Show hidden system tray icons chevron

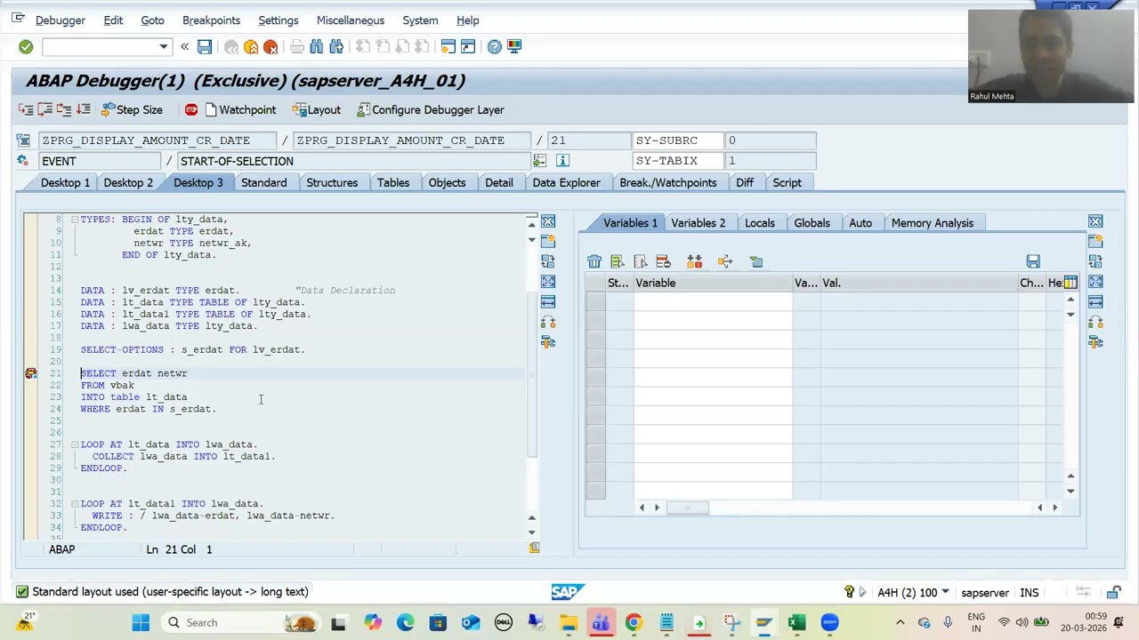(x=900, y=622)
